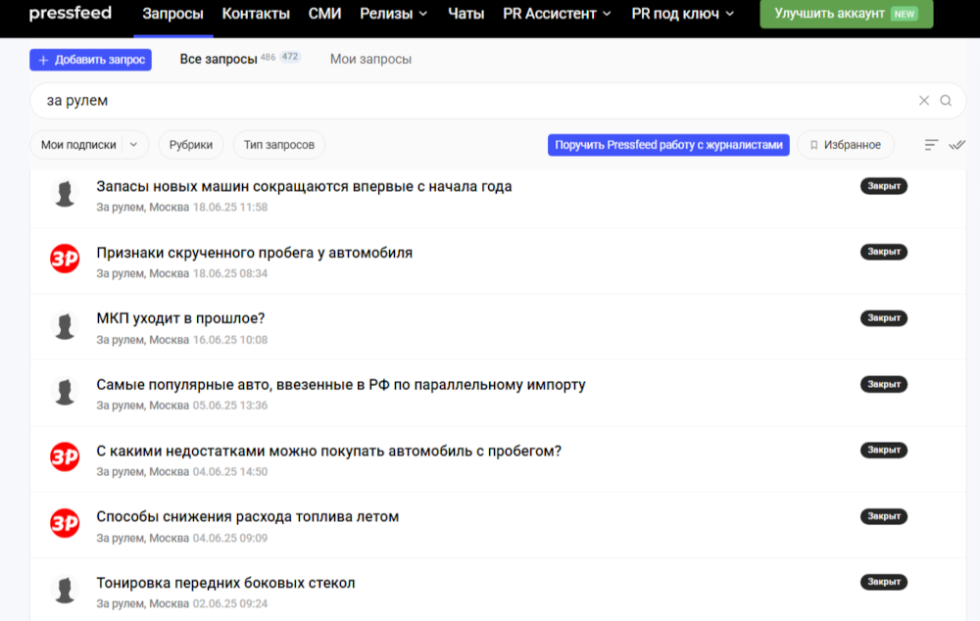Click the date '18.06.25 11:58'
This screenshot has height=621, width=980.
click(230, 208)
